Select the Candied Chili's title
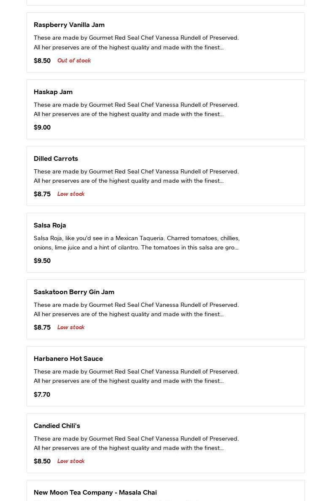The width and height of the screenshot is (331, 501). (57, 426)
